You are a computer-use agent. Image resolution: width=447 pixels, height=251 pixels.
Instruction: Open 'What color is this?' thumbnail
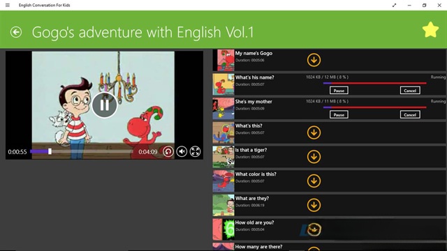pyautogui.click(x=223, y=181)
